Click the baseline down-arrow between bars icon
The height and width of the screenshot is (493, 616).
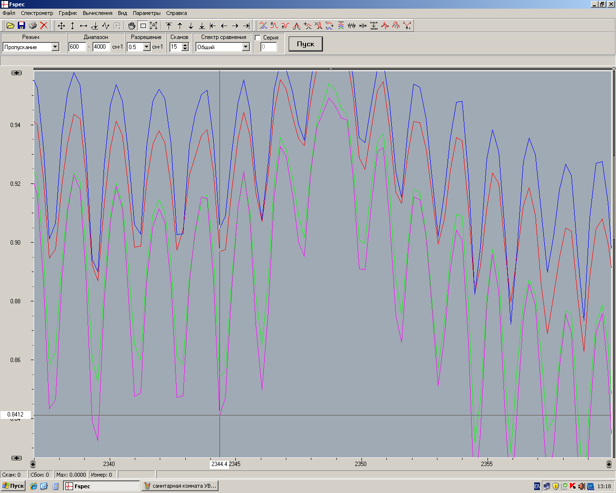tap(374, 26)
